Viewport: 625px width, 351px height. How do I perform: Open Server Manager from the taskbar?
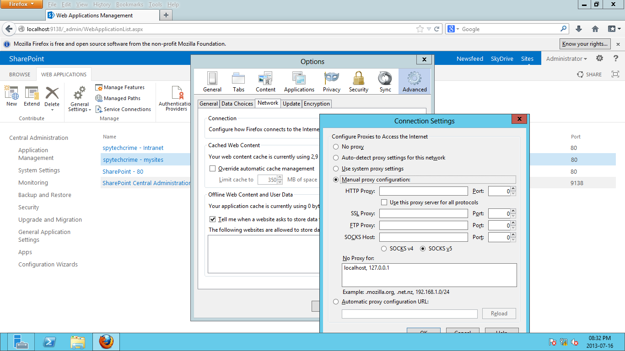(x=21, y=342)
